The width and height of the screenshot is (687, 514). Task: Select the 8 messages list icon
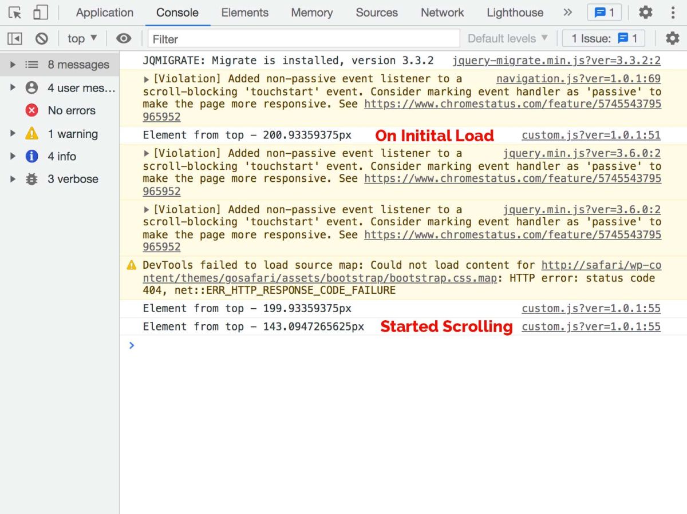(x=32, y=65)
